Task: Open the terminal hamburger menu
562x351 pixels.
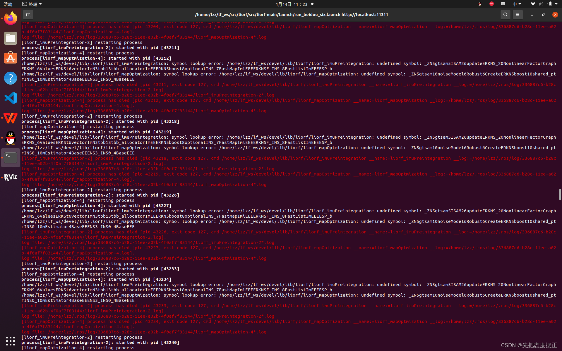Action: (x=518, y=15)
